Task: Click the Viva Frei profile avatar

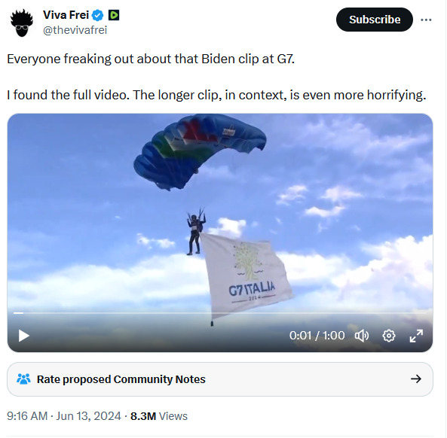Action: 22,23
